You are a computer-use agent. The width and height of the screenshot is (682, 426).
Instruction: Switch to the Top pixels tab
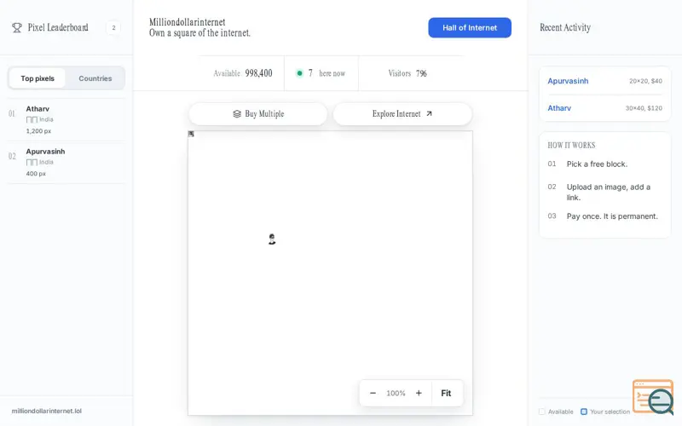pyautogui.click(x=38, y=78)
